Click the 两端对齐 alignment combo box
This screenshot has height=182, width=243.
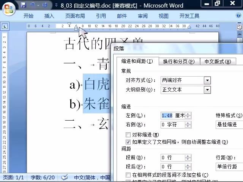(186, 80)
